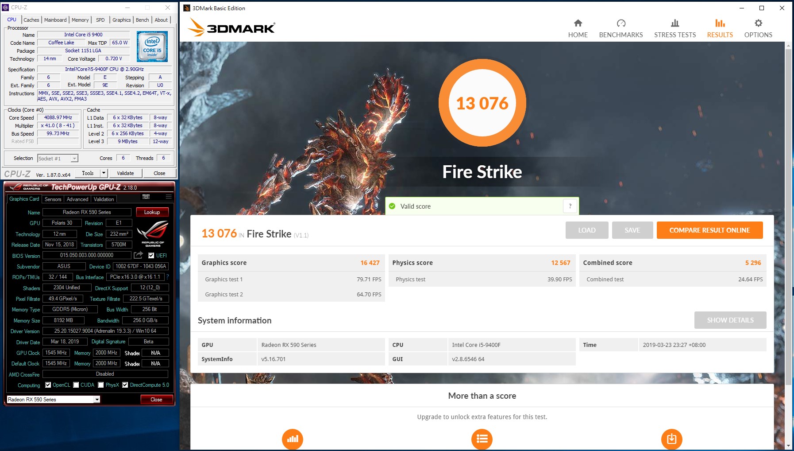Switch to CPU-Z Mainboard tab
The width and height of the screenshot is (794, 451).
55,20
